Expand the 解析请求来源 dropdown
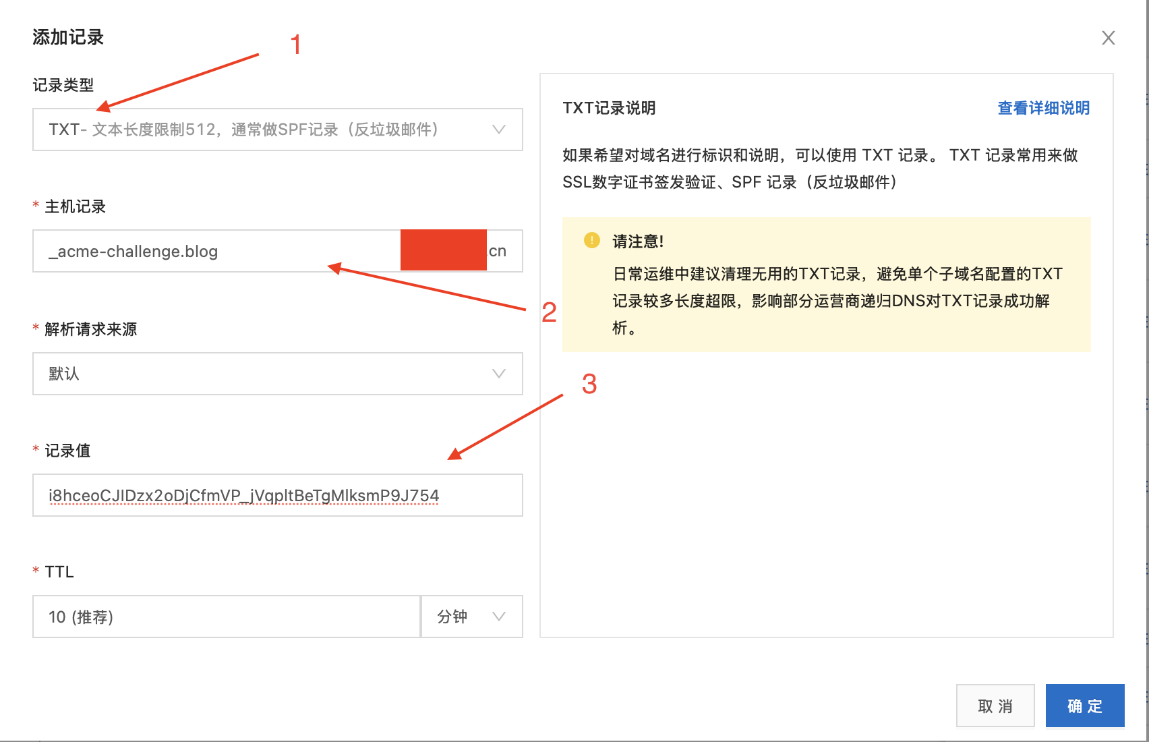Viewport: 1149px width, 742px height. (x=277, y=374)
